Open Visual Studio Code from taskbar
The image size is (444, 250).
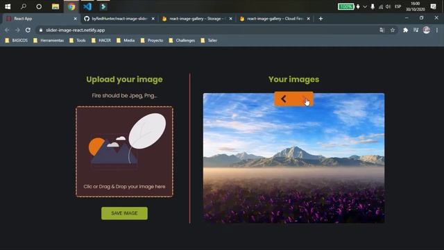87,6
